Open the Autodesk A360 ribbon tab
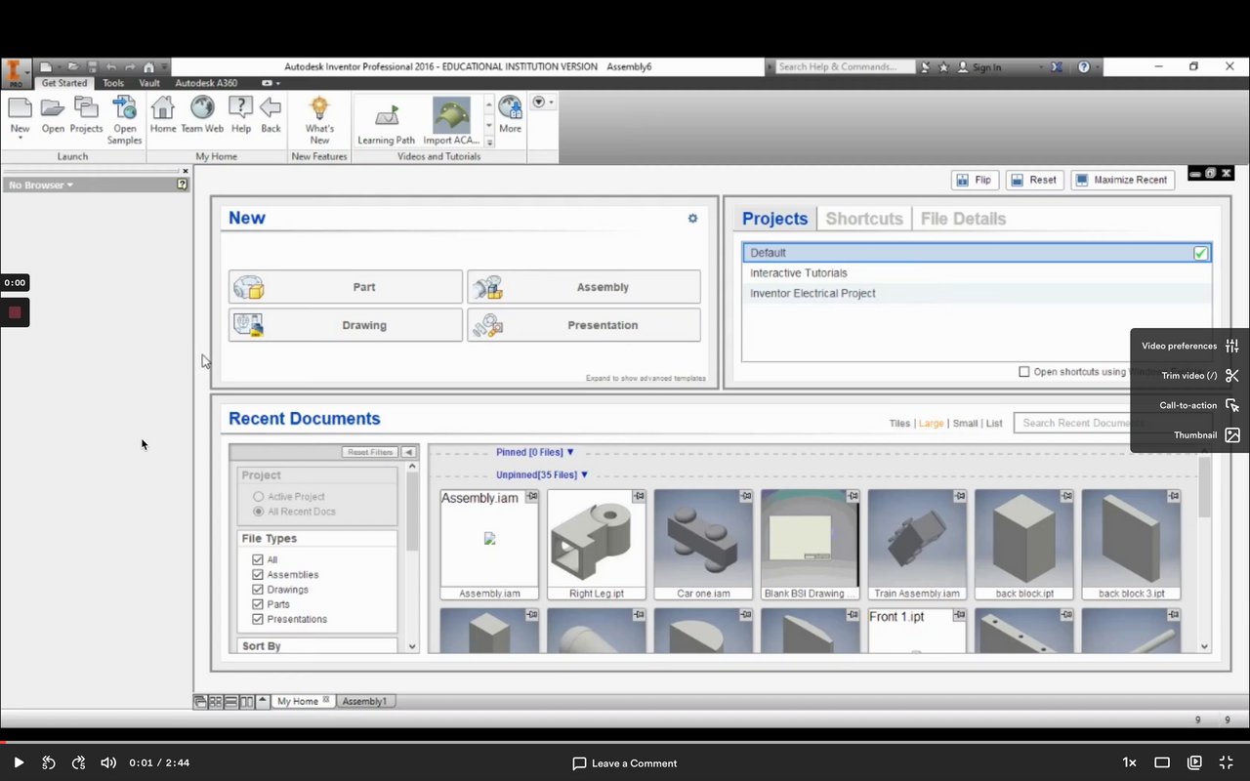This screenshot has height=781, width=1250. click(x=206, y=83)
